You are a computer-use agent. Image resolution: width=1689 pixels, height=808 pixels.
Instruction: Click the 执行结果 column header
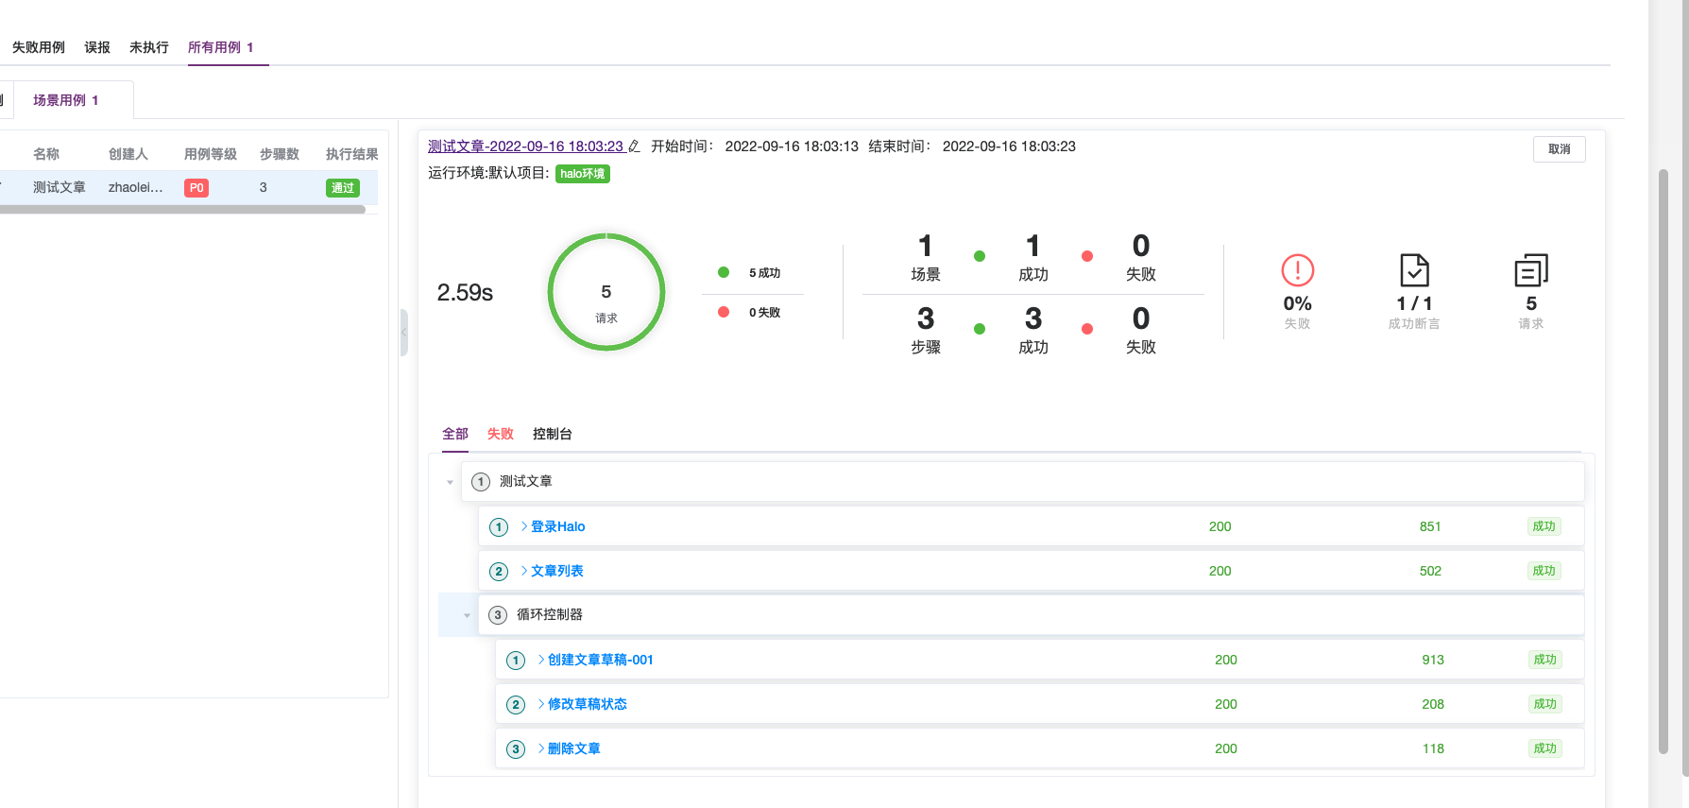coord(352,154)
